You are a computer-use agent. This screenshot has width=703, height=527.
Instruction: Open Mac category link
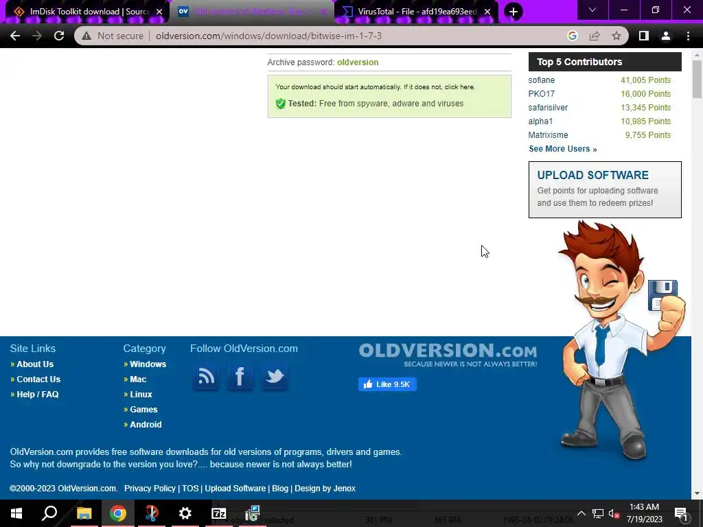click(138, 379)
